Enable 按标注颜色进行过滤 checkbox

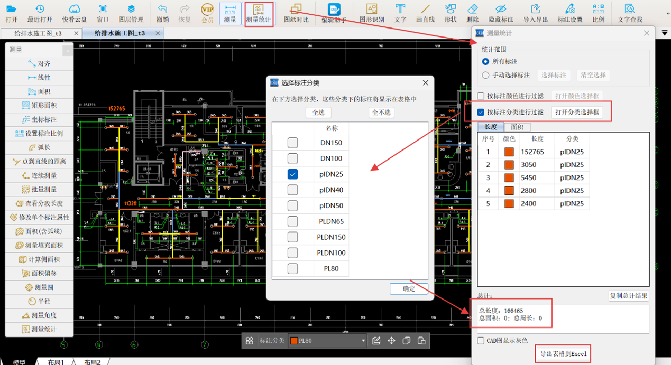point(481,96)
